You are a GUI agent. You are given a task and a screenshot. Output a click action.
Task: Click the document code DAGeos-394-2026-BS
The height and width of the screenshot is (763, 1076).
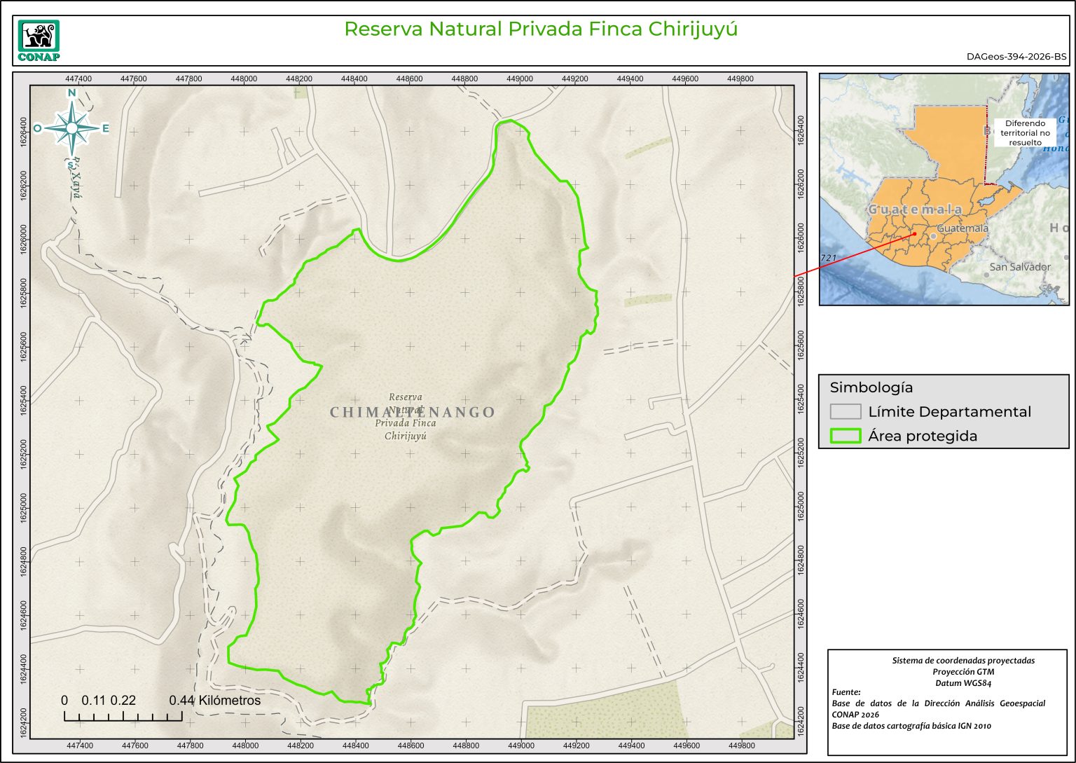[x=1016, y=57]
